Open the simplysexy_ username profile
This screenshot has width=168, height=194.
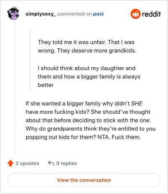41,14
